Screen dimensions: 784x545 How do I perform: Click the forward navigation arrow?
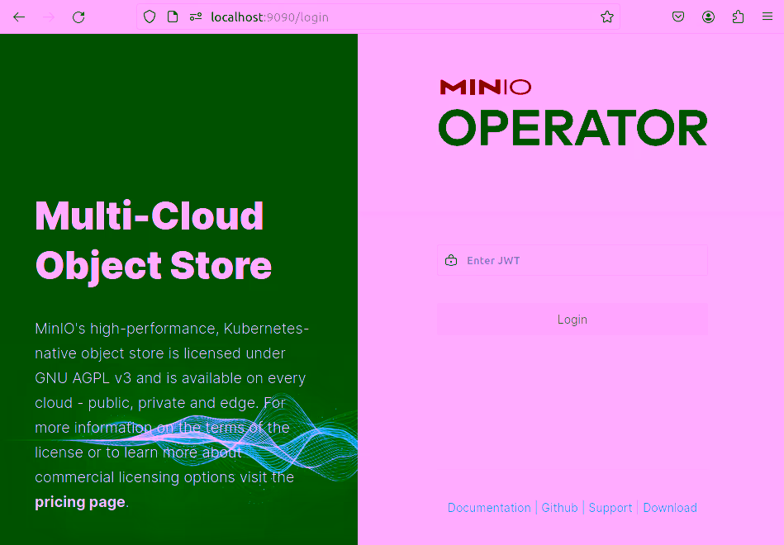pos(49,17)
